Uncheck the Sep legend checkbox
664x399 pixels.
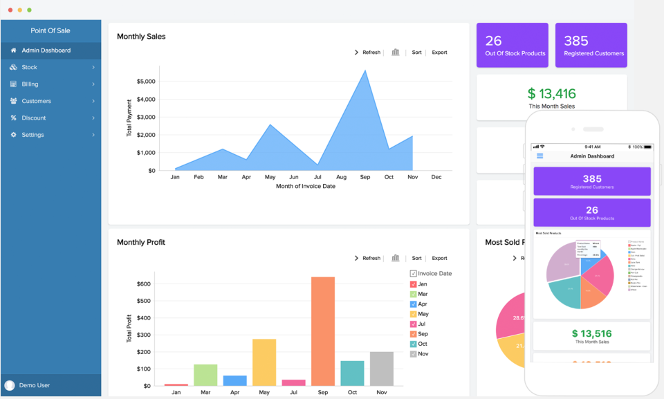click(x=413, y=333)
